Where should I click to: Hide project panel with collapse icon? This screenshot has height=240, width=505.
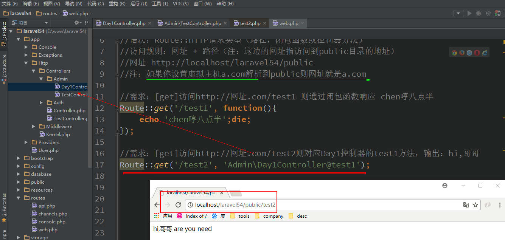85,23
